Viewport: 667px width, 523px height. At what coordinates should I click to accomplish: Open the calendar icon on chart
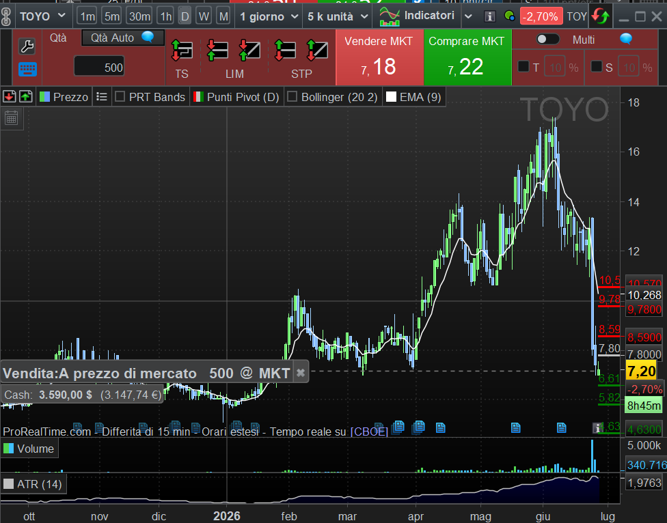12,118
